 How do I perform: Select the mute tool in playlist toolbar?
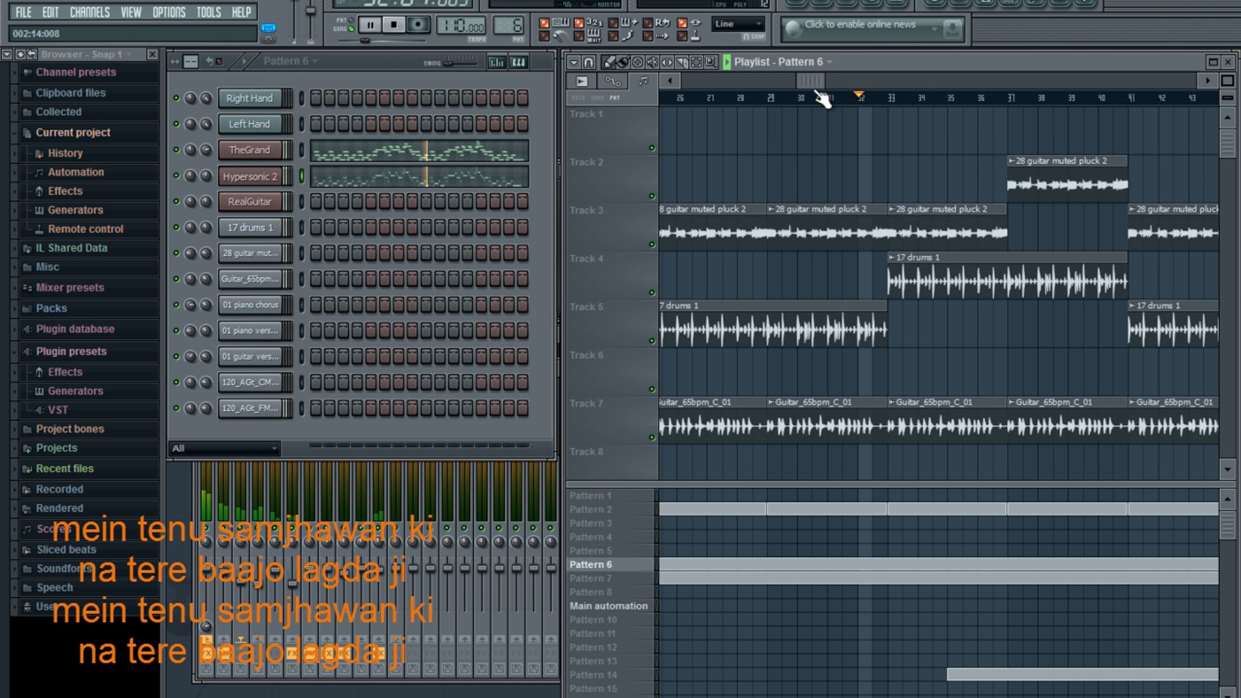coord(653,62)
